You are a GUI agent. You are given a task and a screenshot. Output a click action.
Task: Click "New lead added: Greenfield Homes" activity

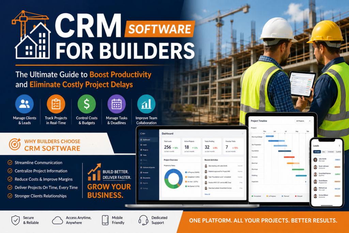[x=220, y=188]
